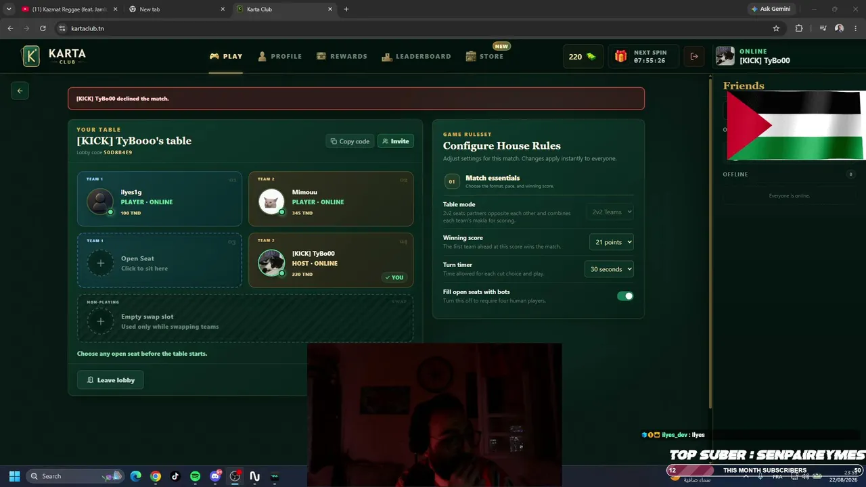Open the Rewards tab

tap(342, 56)
